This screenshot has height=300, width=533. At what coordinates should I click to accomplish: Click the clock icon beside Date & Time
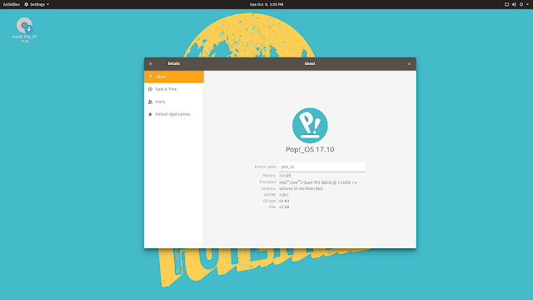(150, 89)
